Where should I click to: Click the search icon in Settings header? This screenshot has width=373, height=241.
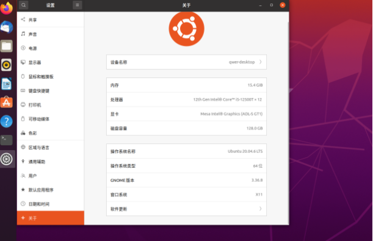(x=23, y=5)
